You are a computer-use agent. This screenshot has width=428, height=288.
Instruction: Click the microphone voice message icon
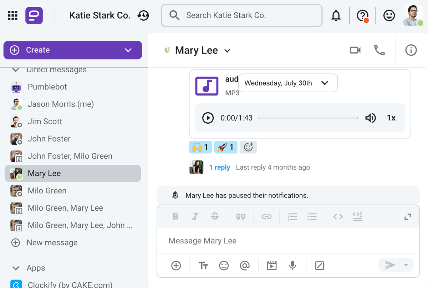tap(292, 266)
